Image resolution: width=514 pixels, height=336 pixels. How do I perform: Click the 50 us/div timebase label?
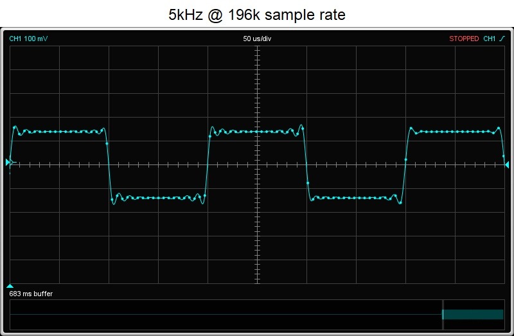pos(257,39)
